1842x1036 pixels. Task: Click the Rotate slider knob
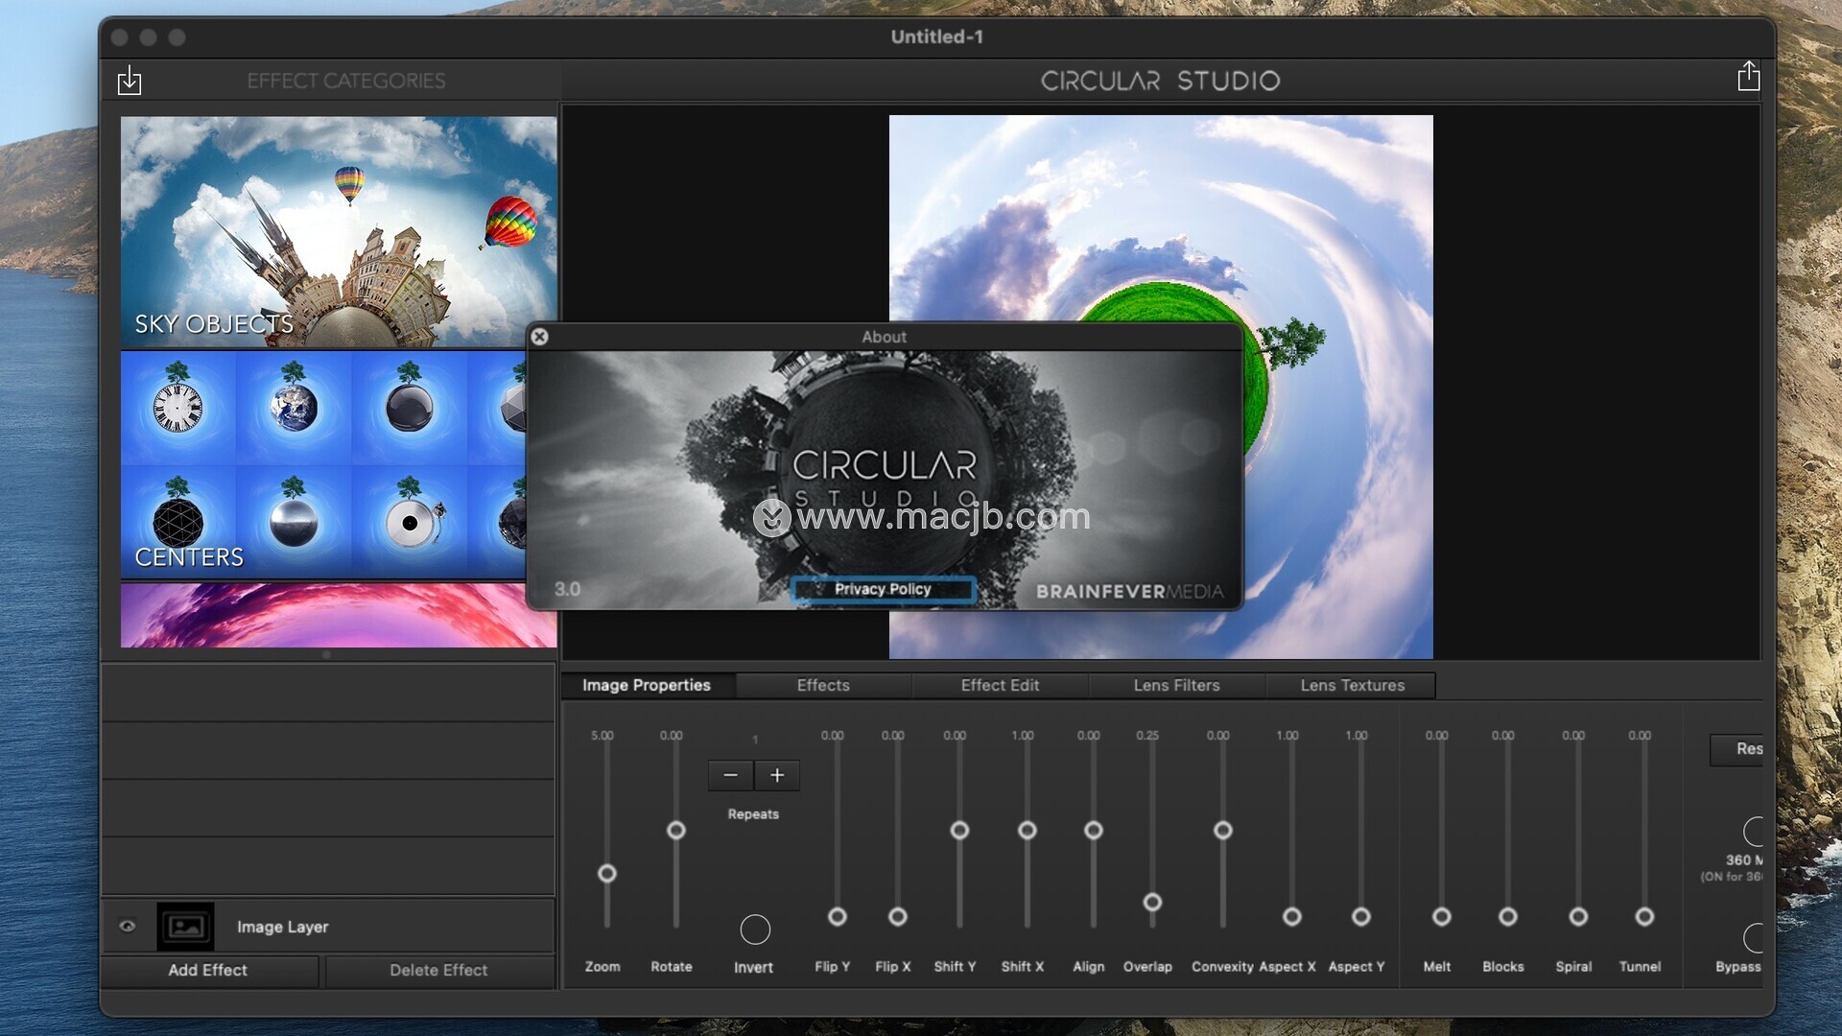(x=675, y=830)
